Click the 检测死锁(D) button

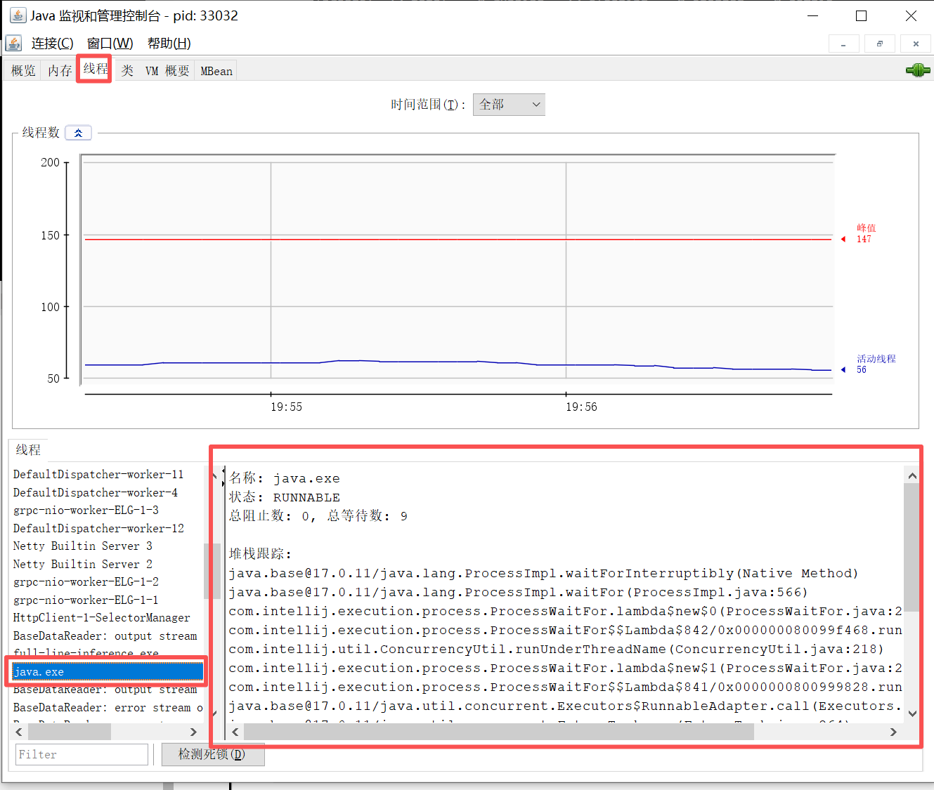click(213, 754)
